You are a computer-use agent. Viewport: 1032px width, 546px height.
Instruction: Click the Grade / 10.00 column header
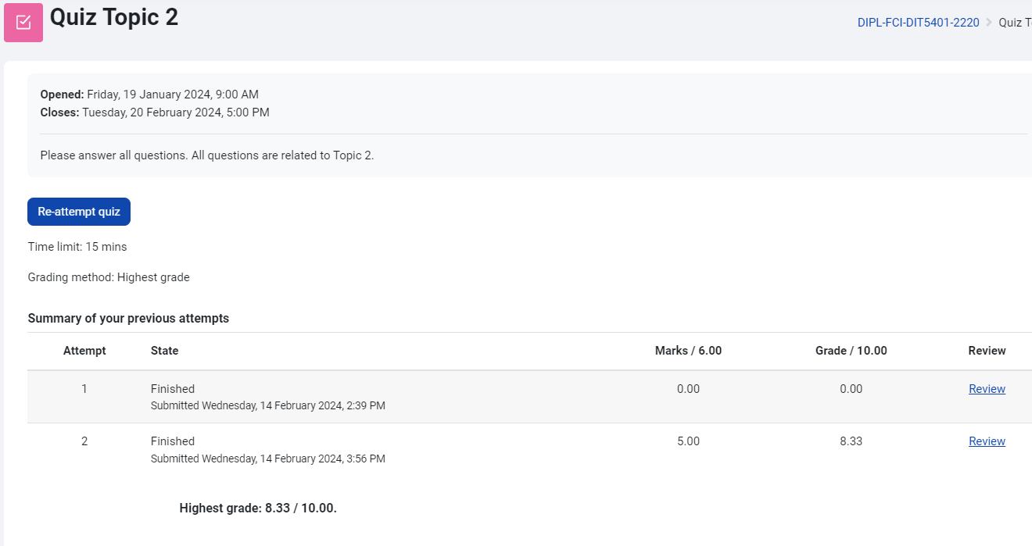(851, 351)
